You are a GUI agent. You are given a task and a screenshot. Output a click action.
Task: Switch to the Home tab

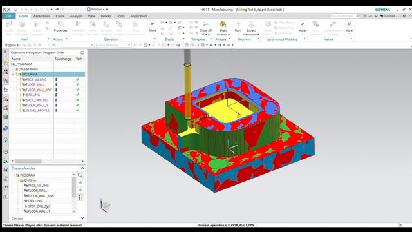point(23,16)
